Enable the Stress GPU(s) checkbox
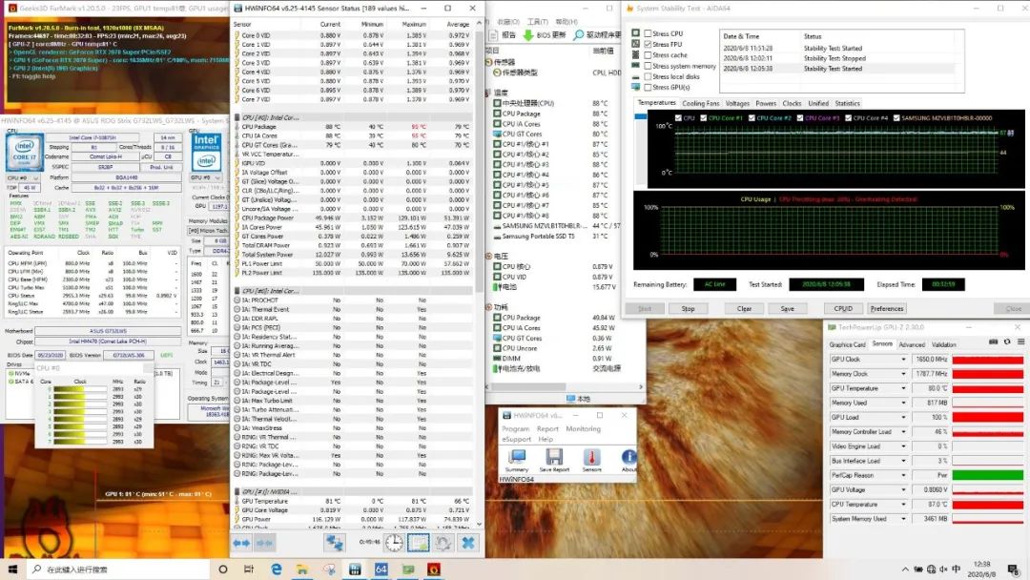The width and height of the screenshot is (1030, 580). [x=648, y=88]
